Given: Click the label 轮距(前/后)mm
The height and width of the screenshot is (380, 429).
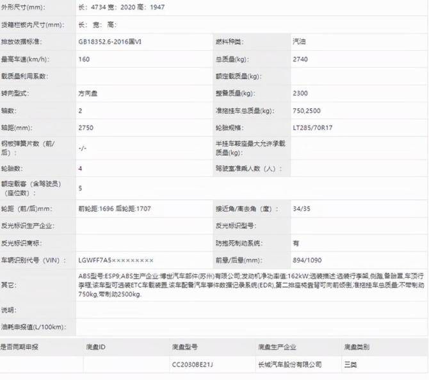Looking at the screenshot, I should point(27,209).
